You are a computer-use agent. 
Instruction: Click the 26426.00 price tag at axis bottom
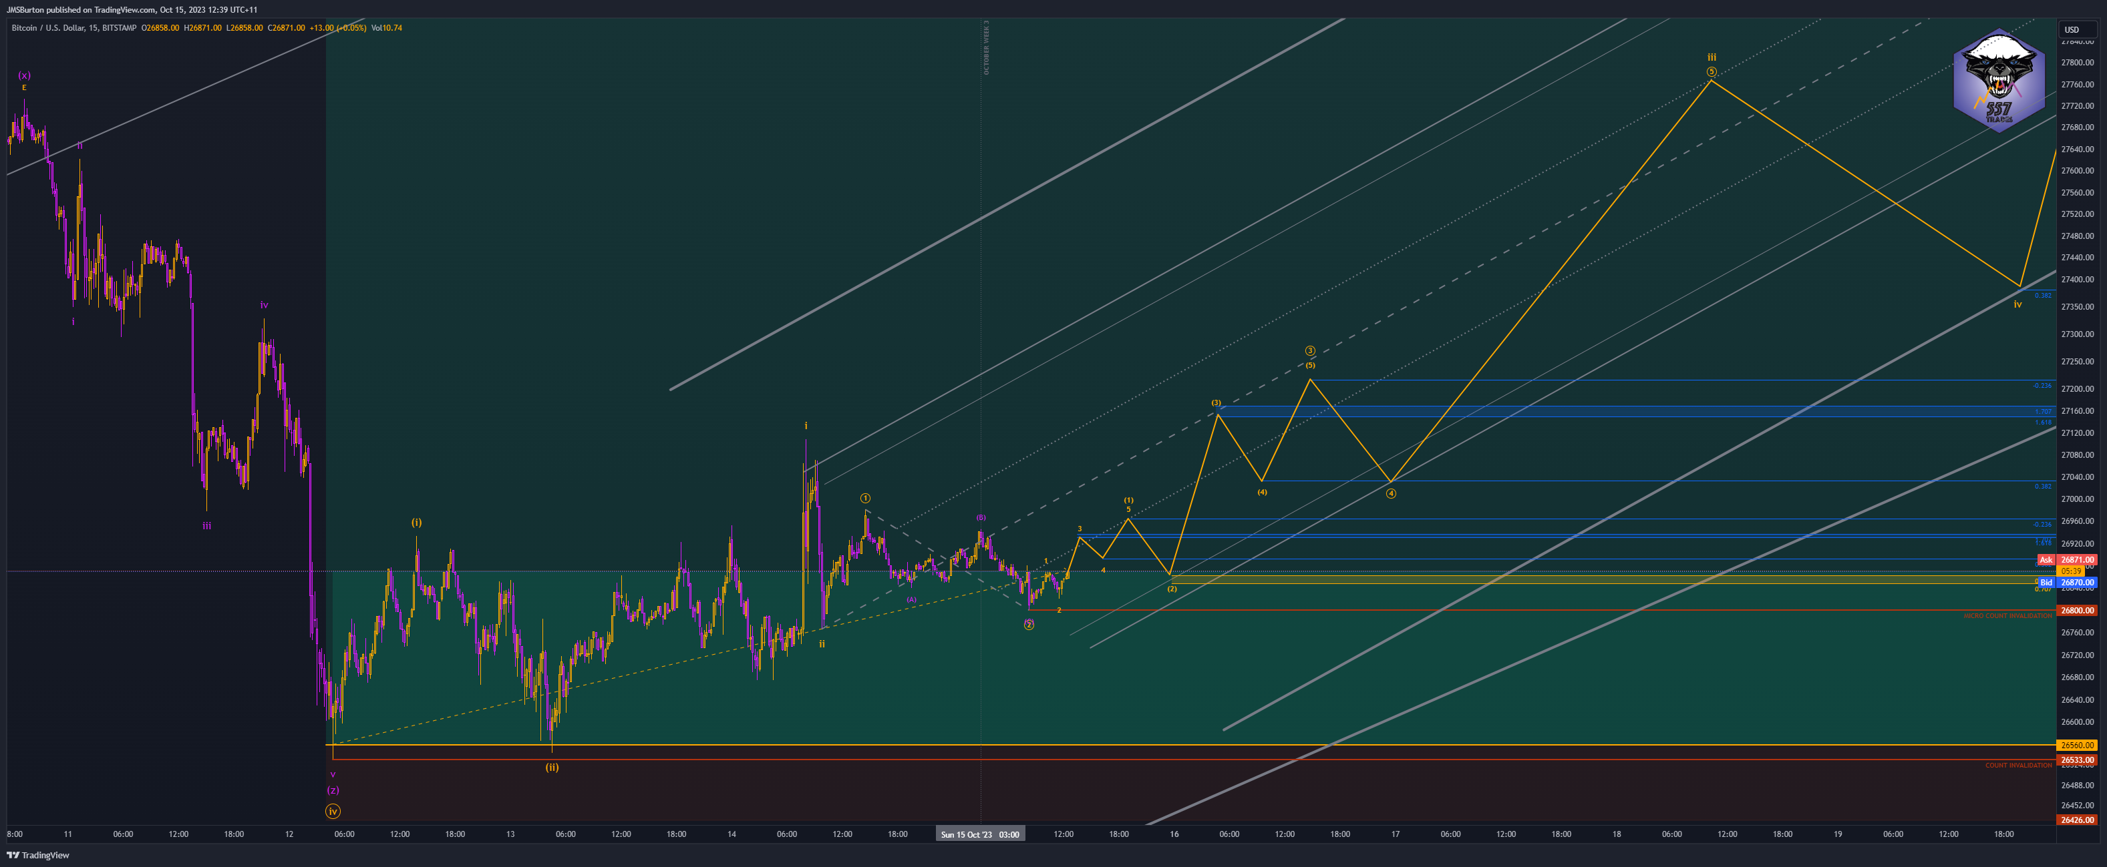(x=2077, y=820)
